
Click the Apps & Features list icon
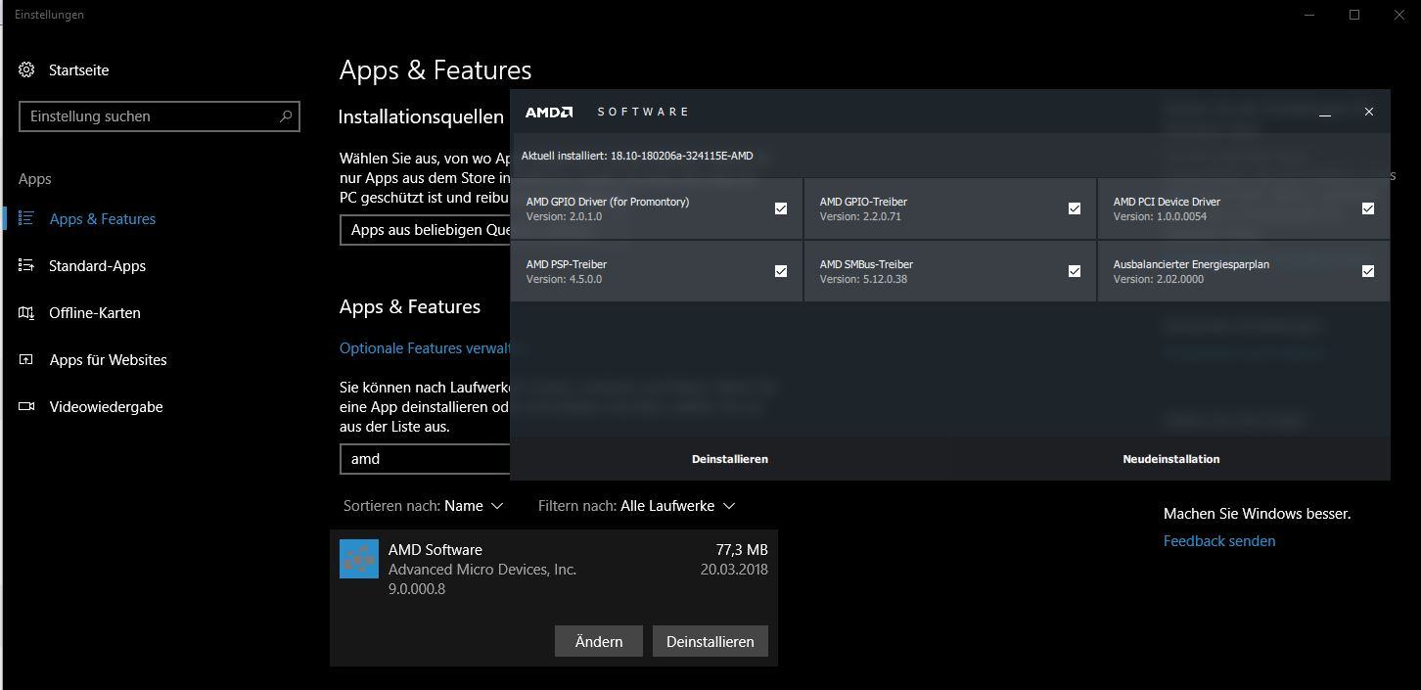click(26, 218)
